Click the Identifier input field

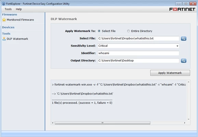click(x=138, y=53)
